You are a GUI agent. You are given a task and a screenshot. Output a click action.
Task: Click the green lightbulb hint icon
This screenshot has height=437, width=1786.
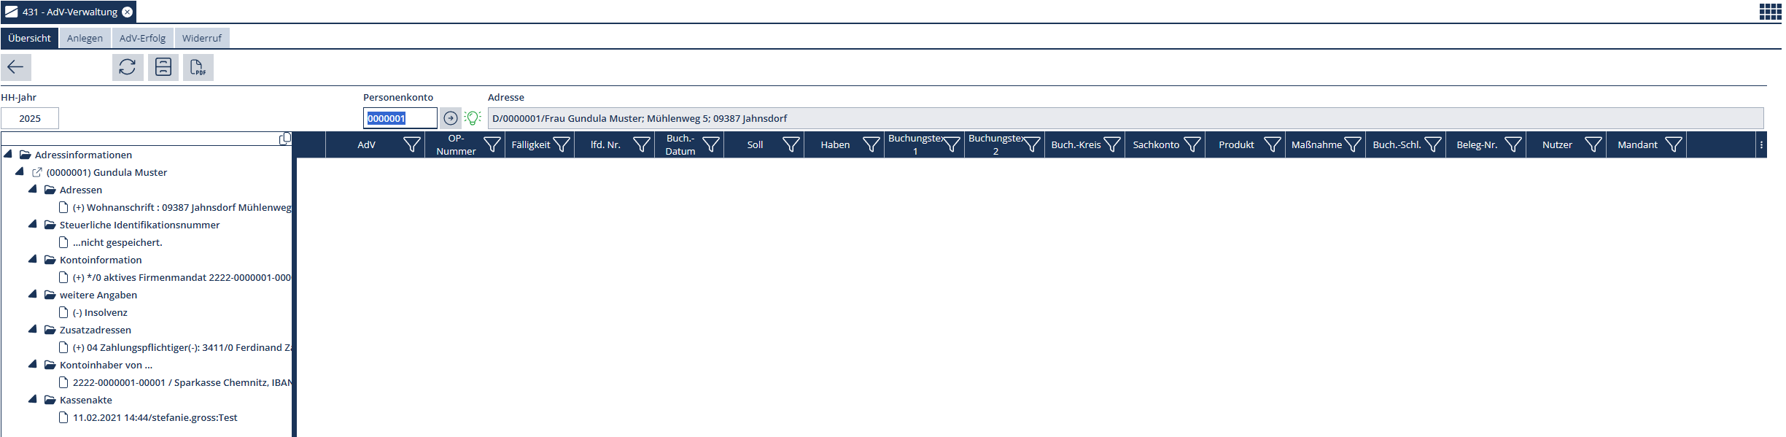473,118
